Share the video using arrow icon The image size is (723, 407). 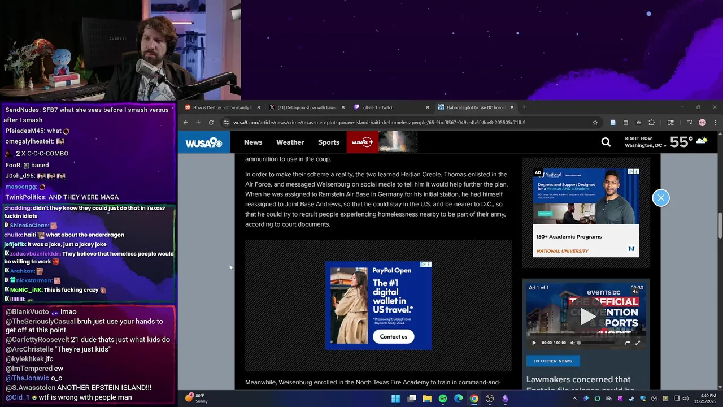628,343
